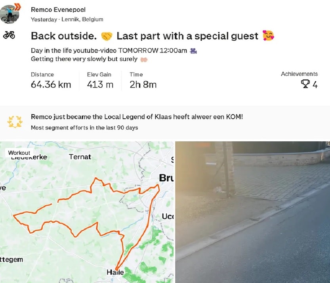330x283 pixels.
Task: Click the Workout tag on the map
Action: [19, 153]
